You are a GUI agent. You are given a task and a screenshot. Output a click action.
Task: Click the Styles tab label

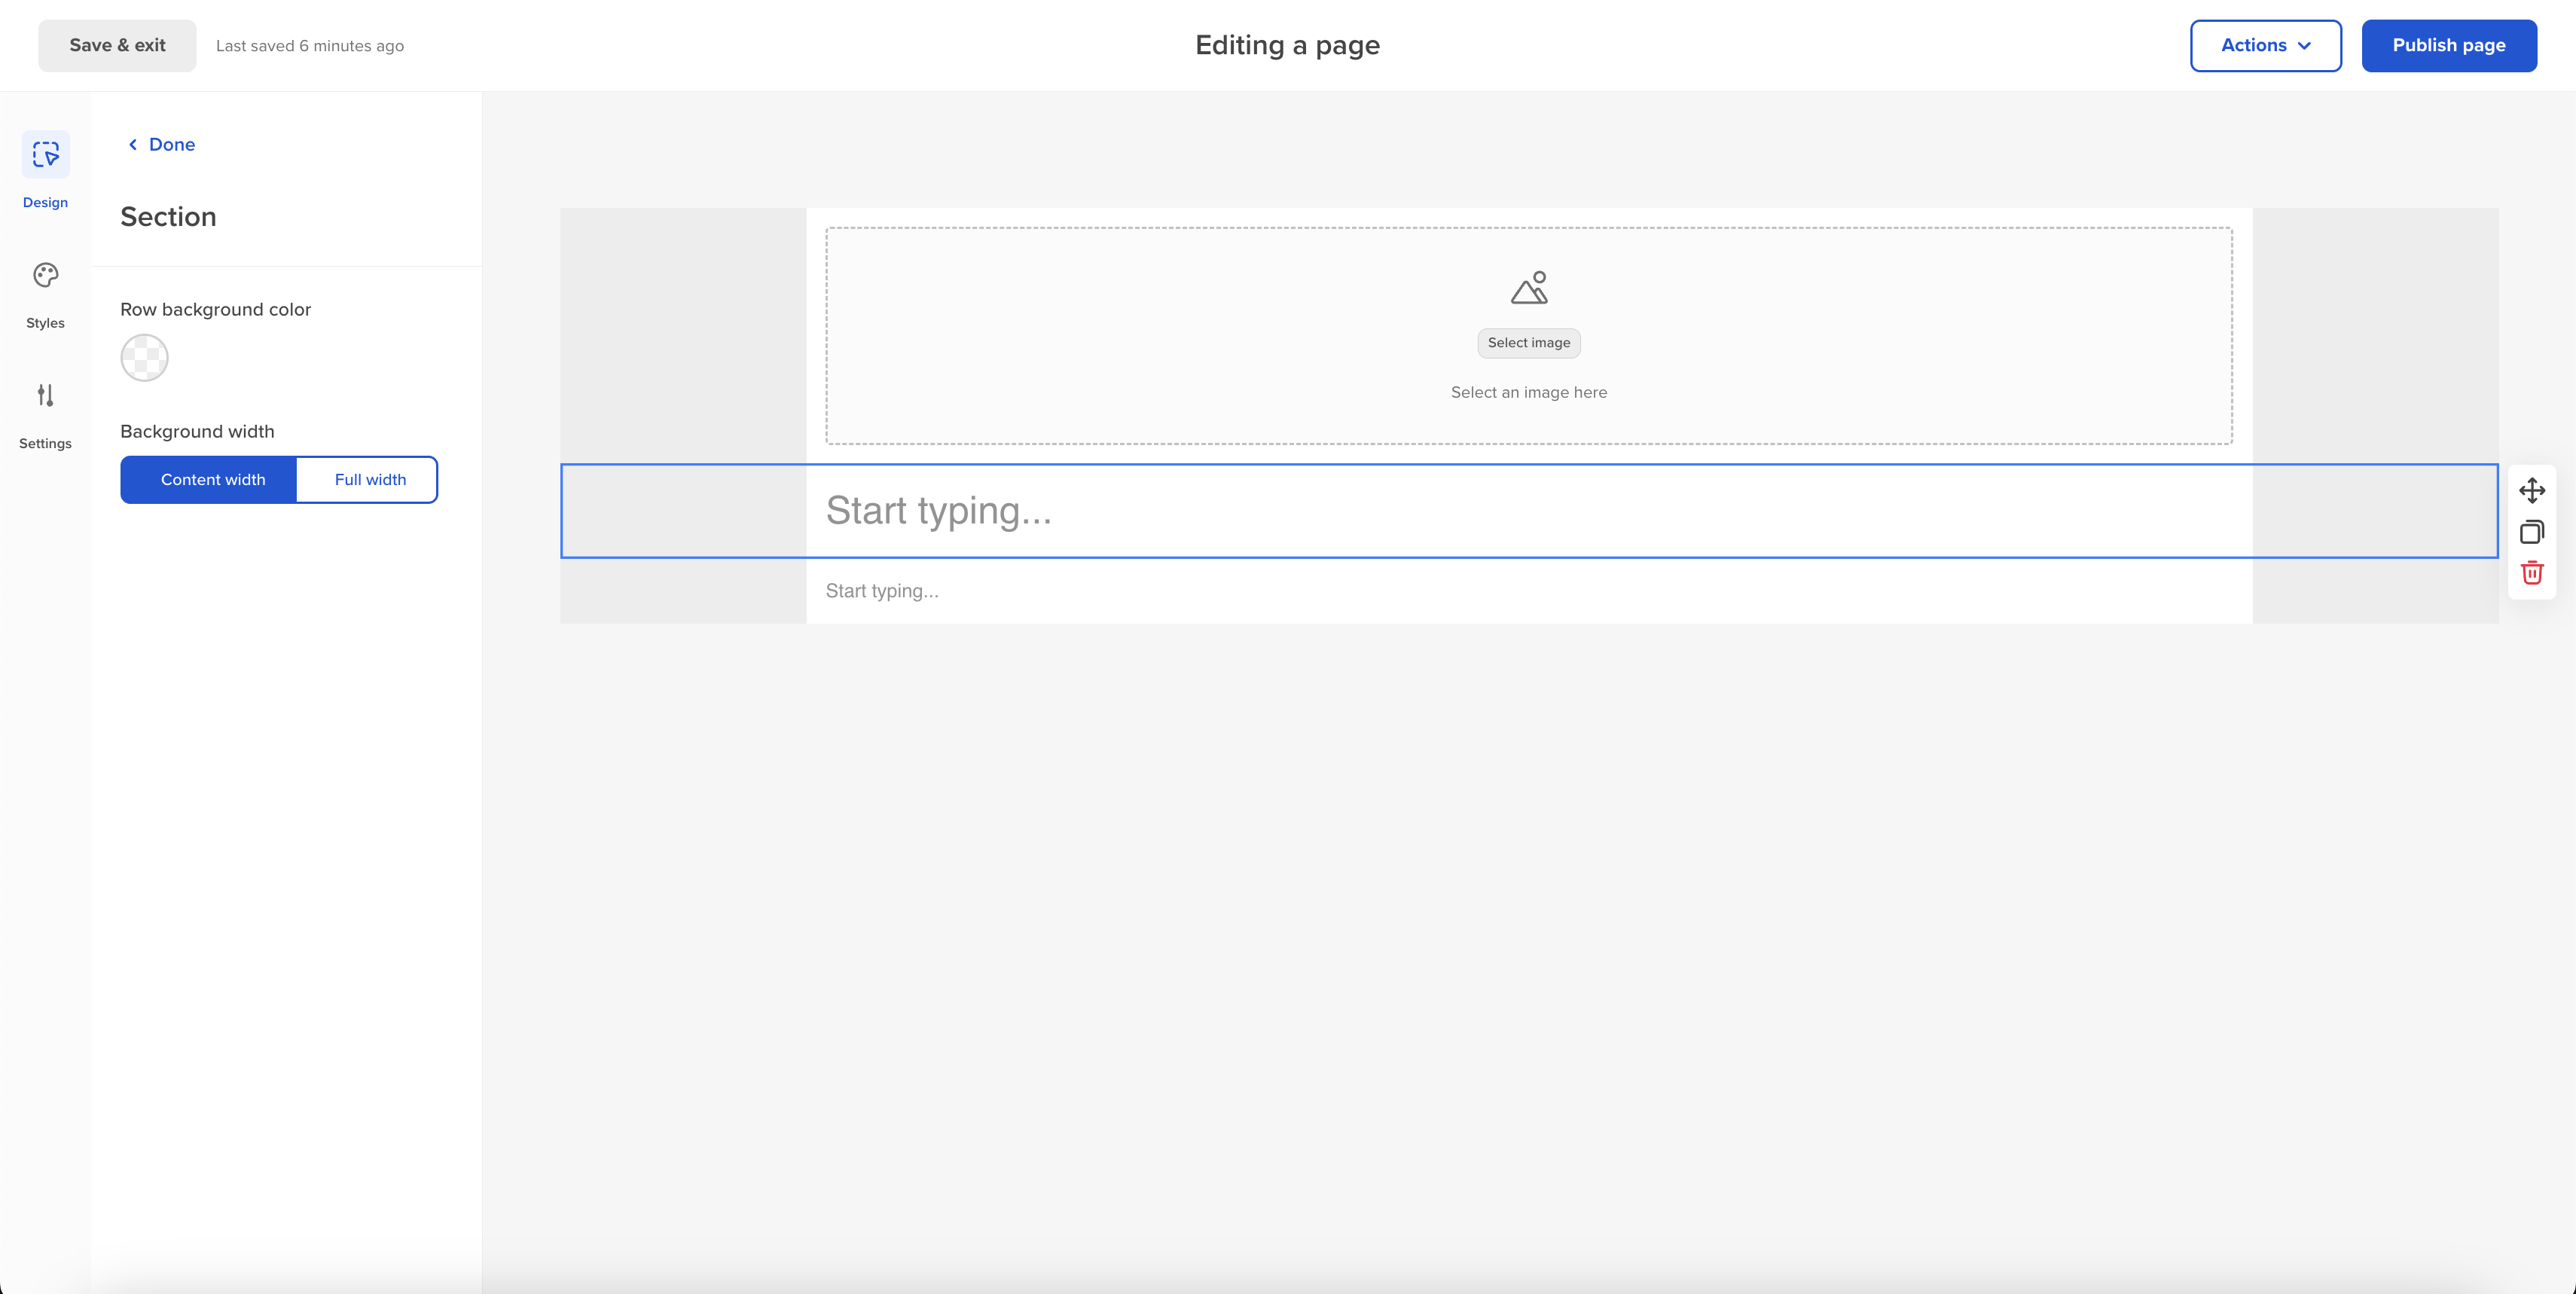click(x=45, y=323)
